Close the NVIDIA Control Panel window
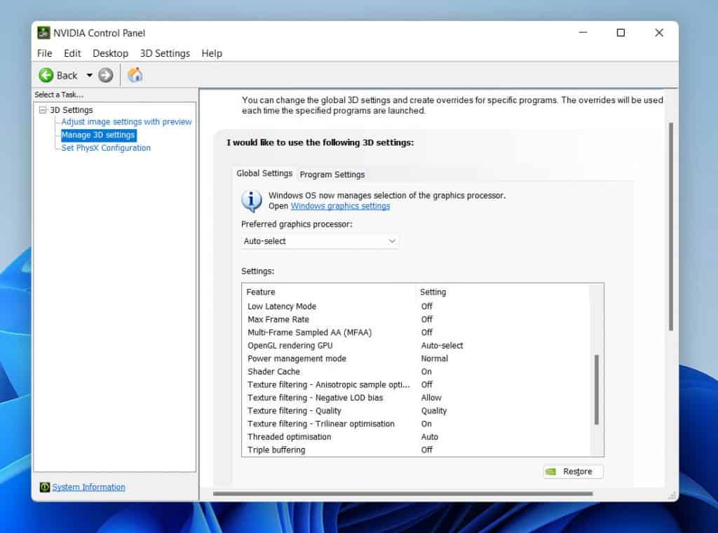Screen dimensions: 718x533 [x=659, y=32]
